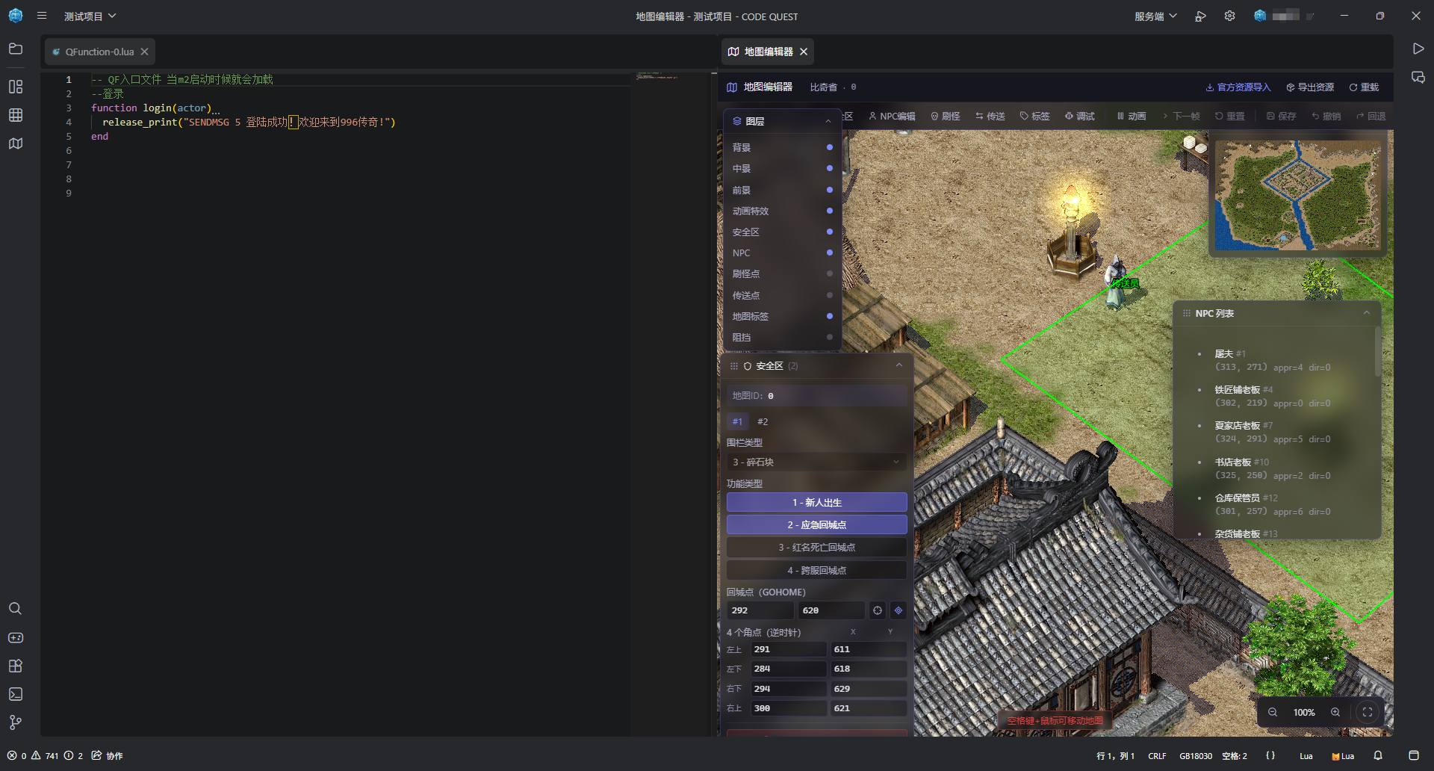Toggle visibility of the 前景 layer
Image resolution: width=1434 pixels, height=771 pixels.
(830, 190)
